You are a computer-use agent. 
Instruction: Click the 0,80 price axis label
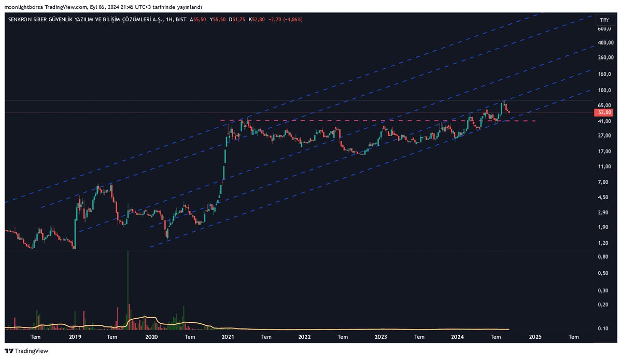pos(602,257)
